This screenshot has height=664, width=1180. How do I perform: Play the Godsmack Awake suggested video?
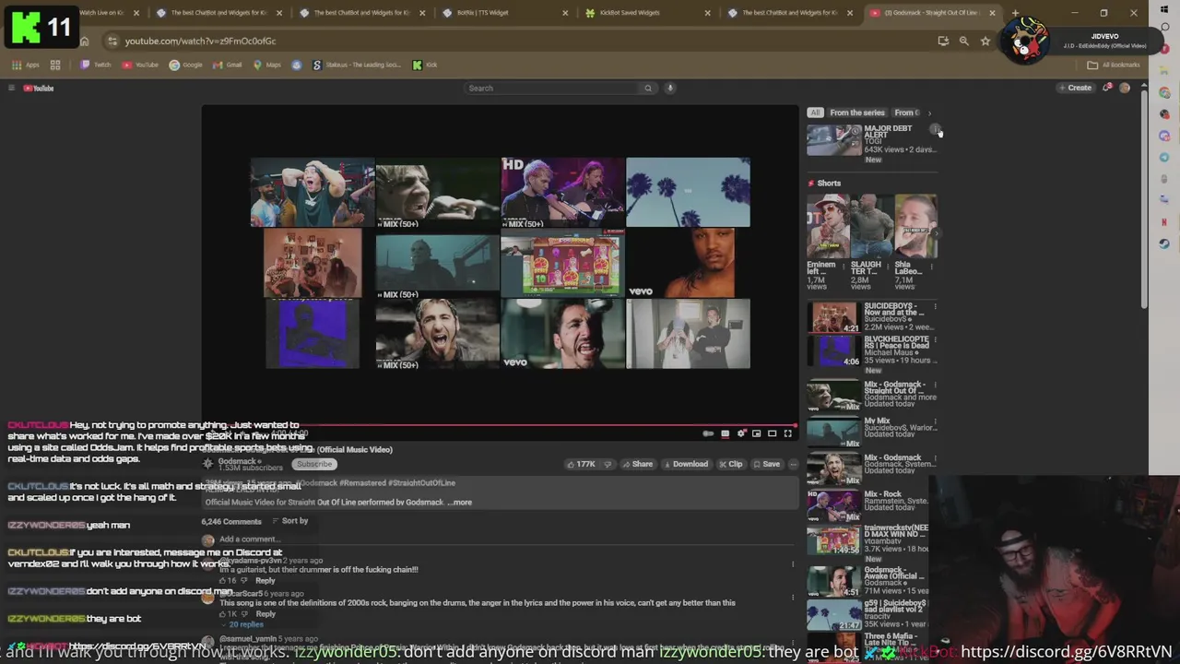834,582
